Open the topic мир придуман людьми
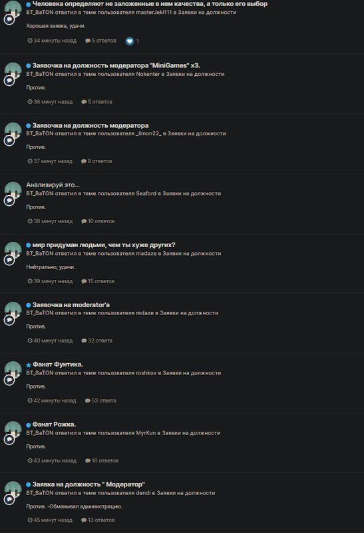The image size is (364, 533). tap(104, 245)
